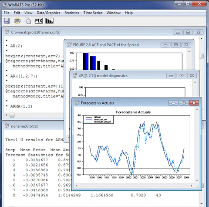Close the WinRATS Pro main window

click(199, 3)
